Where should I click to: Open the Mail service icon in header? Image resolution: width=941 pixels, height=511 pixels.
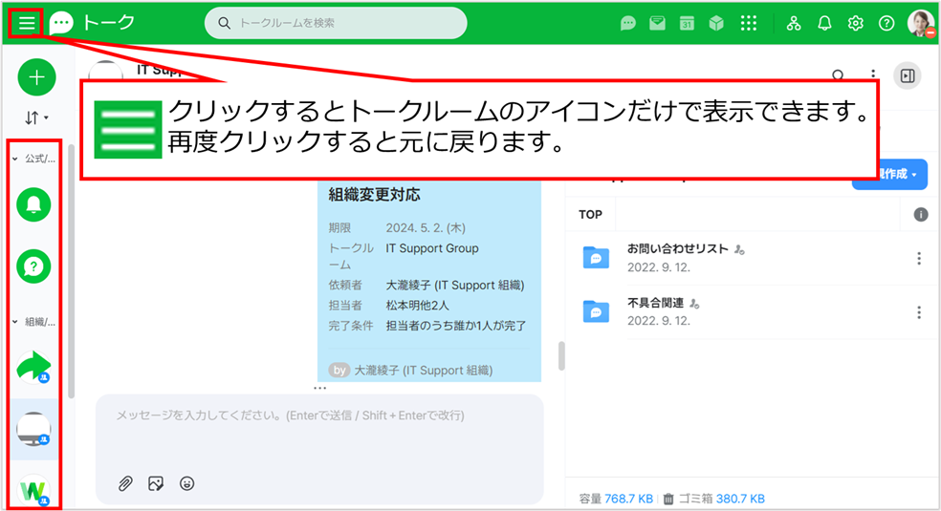coord(657,23)
